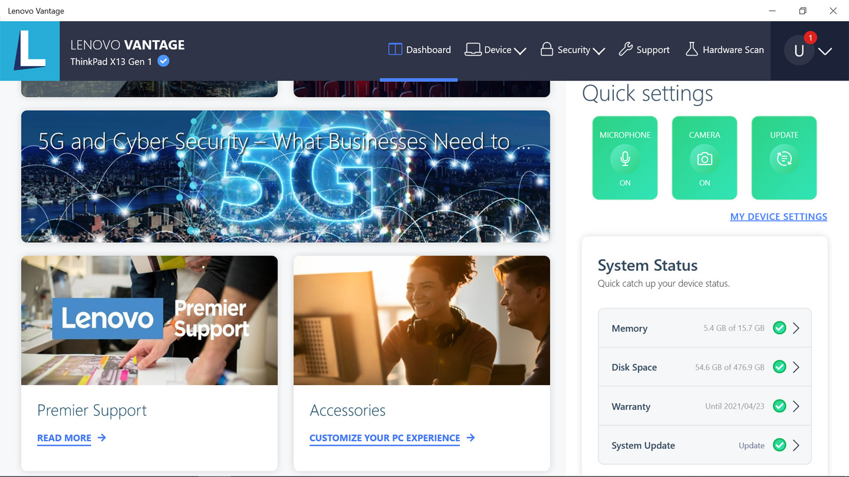Click the Until 2021/04/23 warranty date
Image resolution: width=849 pixels, height=477 pixels.
pyautogui.click(x=735, y=406)
